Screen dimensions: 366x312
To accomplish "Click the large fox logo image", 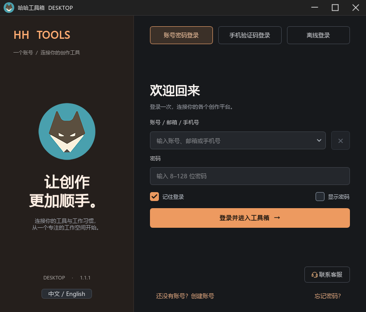I will point(67,131).
